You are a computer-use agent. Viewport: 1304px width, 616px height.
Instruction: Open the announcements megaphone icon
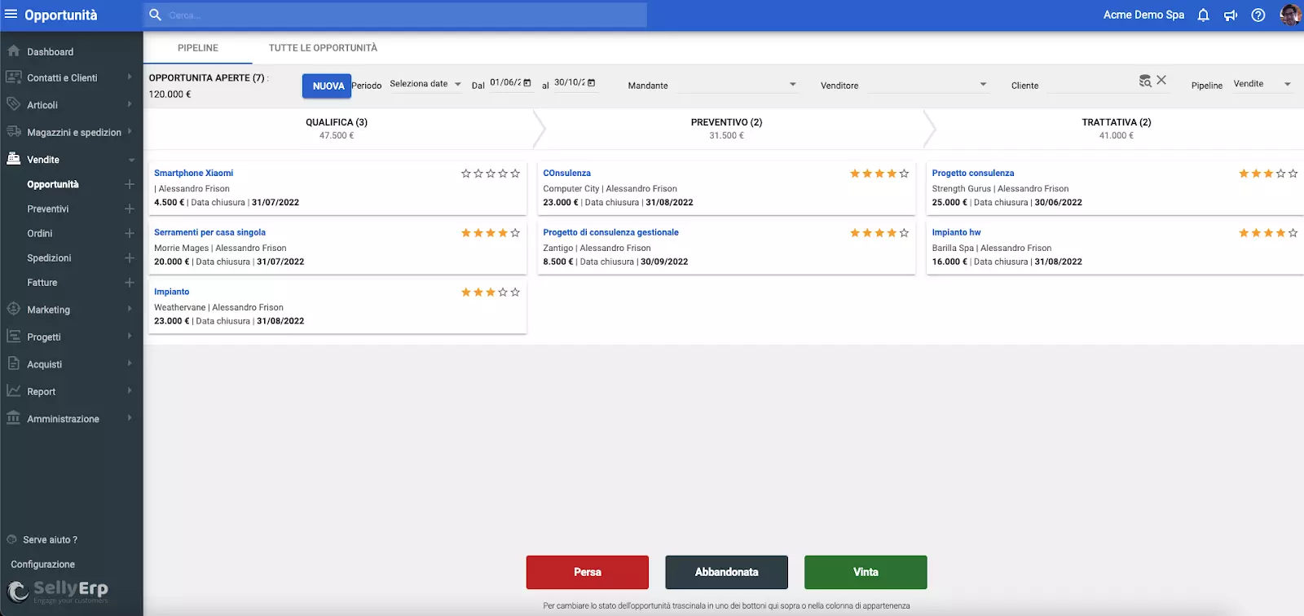pos(1231,15)
